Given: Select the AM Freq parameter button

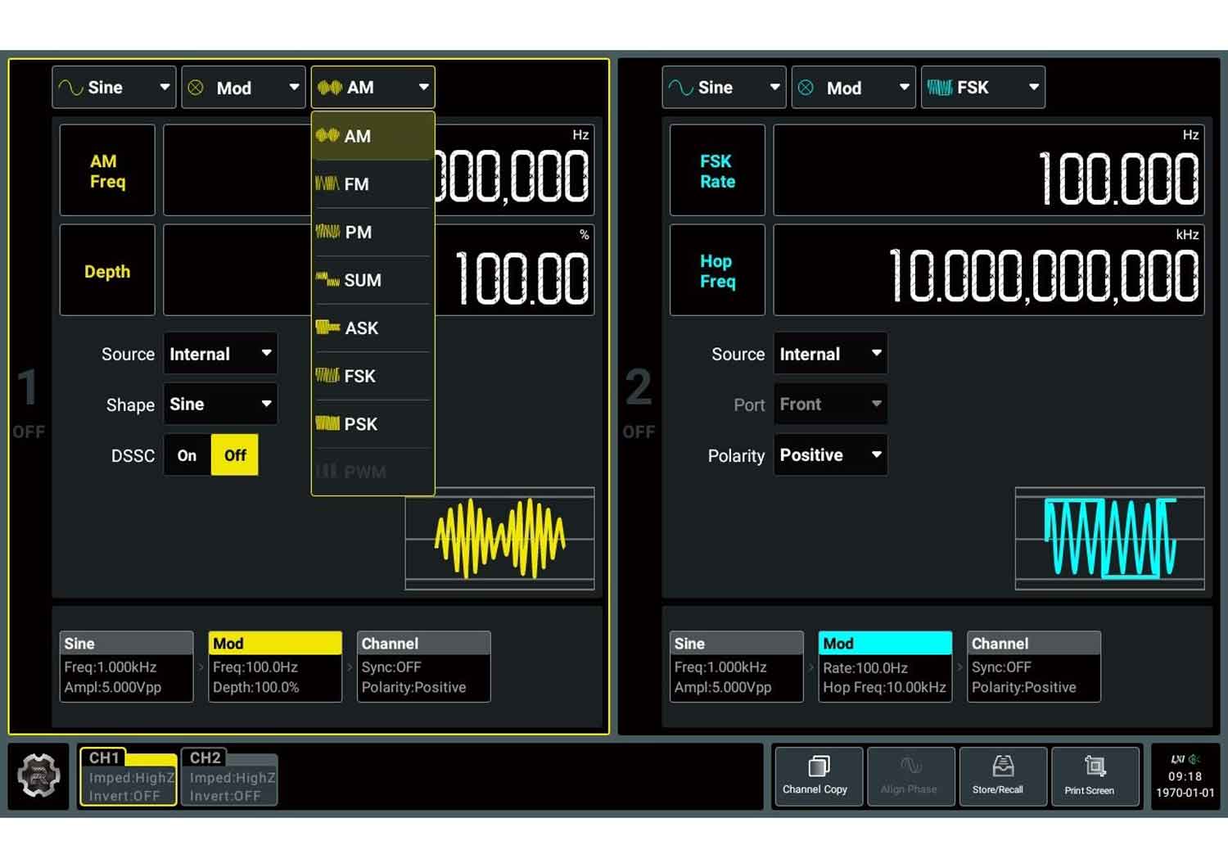Looking at the screenshot, I should tap(107, 170).
